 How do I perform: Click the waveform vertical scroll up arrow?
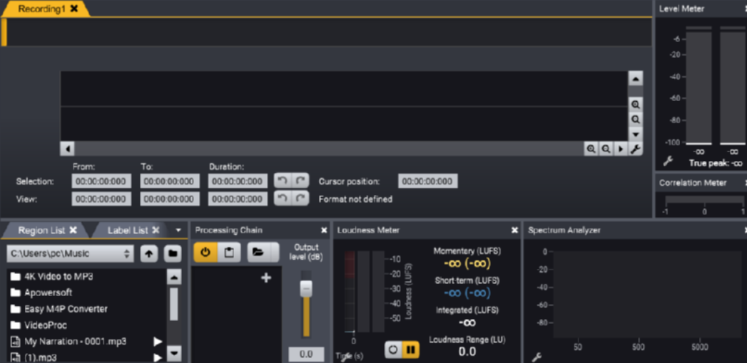click(636, 78)
